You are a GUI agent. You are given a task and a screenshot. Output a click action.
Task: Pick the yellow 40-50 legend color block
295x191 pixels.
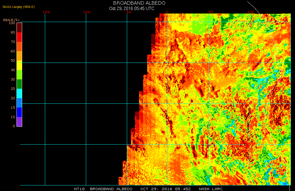pos(19,65)
